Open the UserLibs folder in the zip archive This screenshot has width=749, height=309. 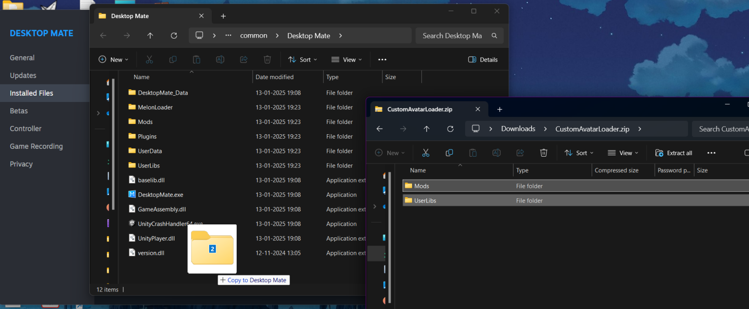point(424,200)
